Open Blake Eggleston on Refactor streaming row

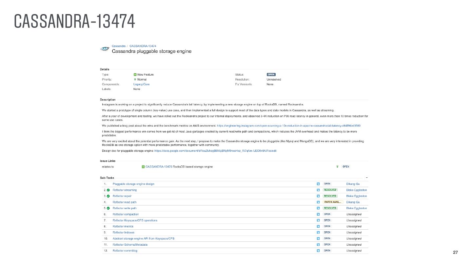pyautogui.click(x=357, y=190)
